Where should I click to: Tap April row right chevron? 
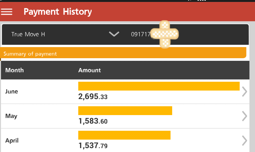click(245, 141)
